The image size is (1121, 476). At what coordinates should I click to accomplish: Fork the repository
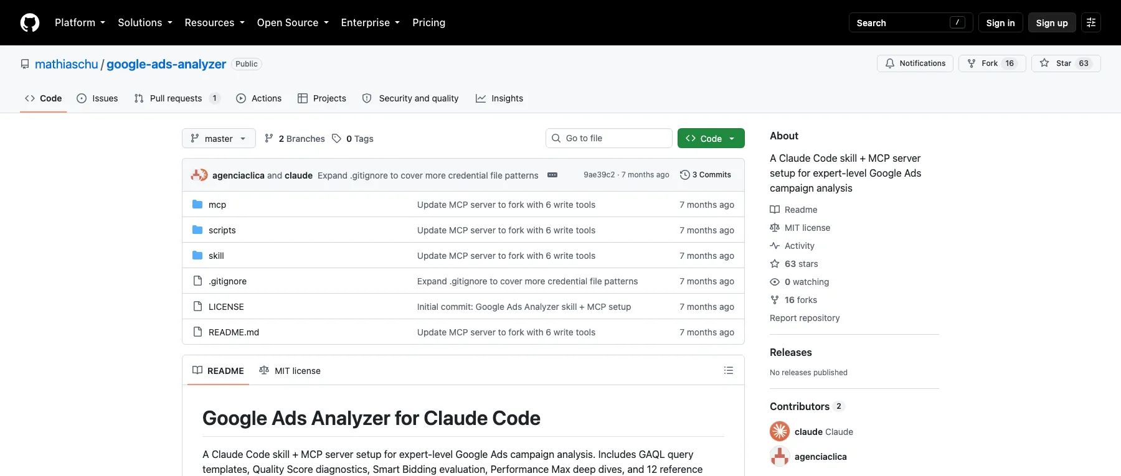coord(992,63)
